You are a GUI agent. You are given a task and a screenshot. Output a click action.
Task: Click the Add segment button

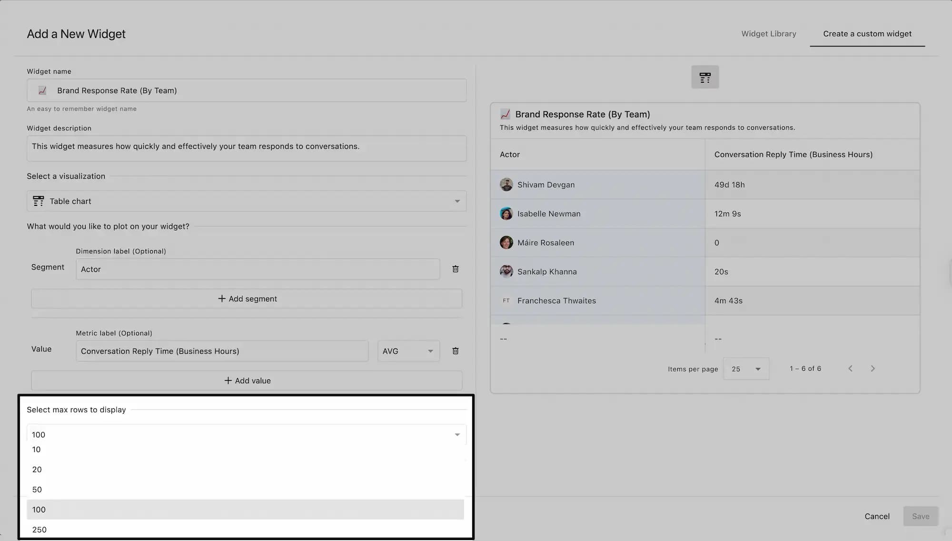tap(247, 299)
